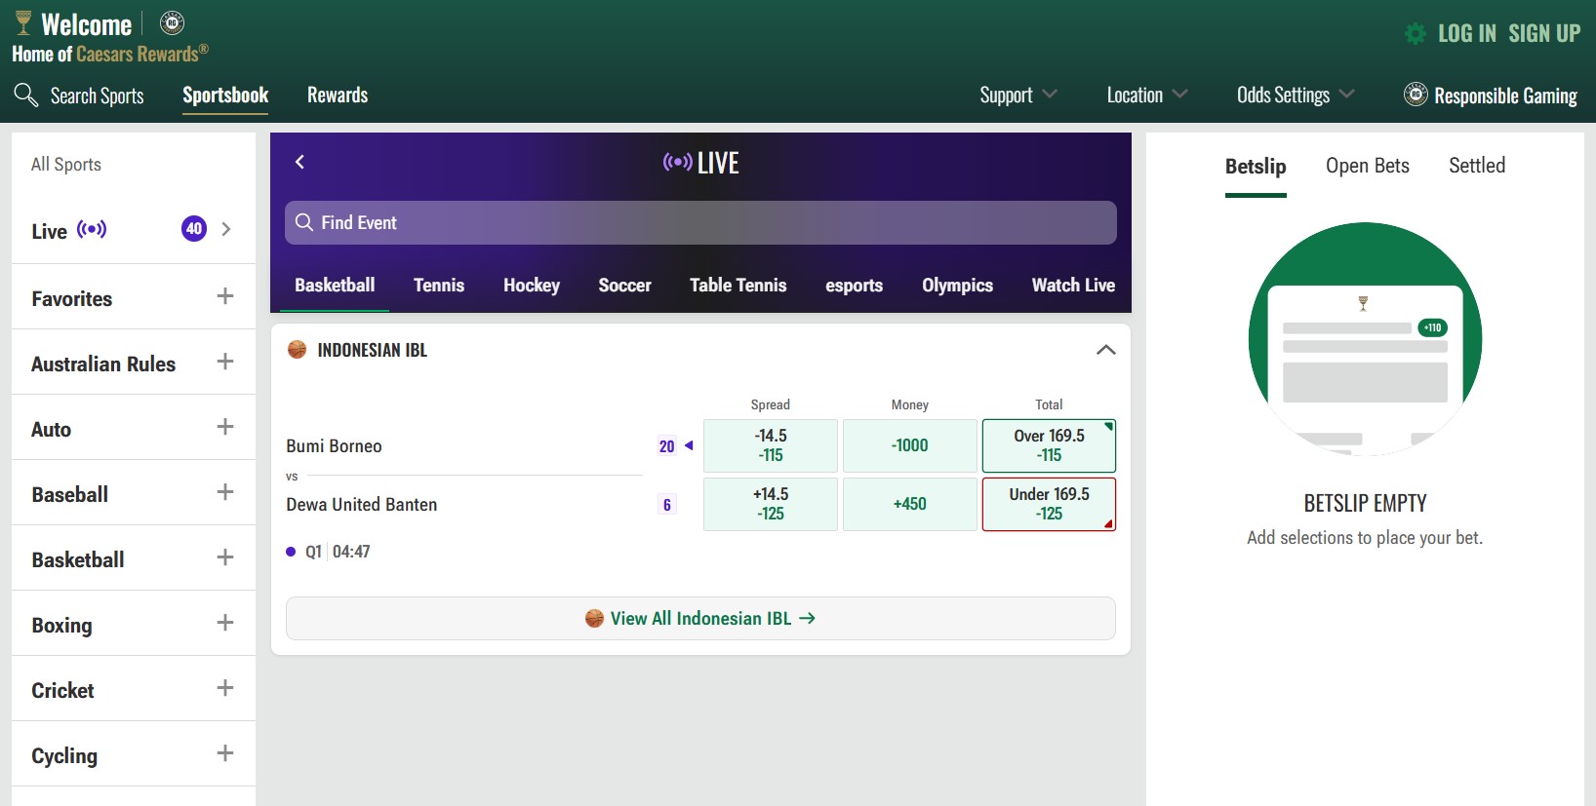Click Search Sports text
1596x806 pixels.
pos(97,96)
